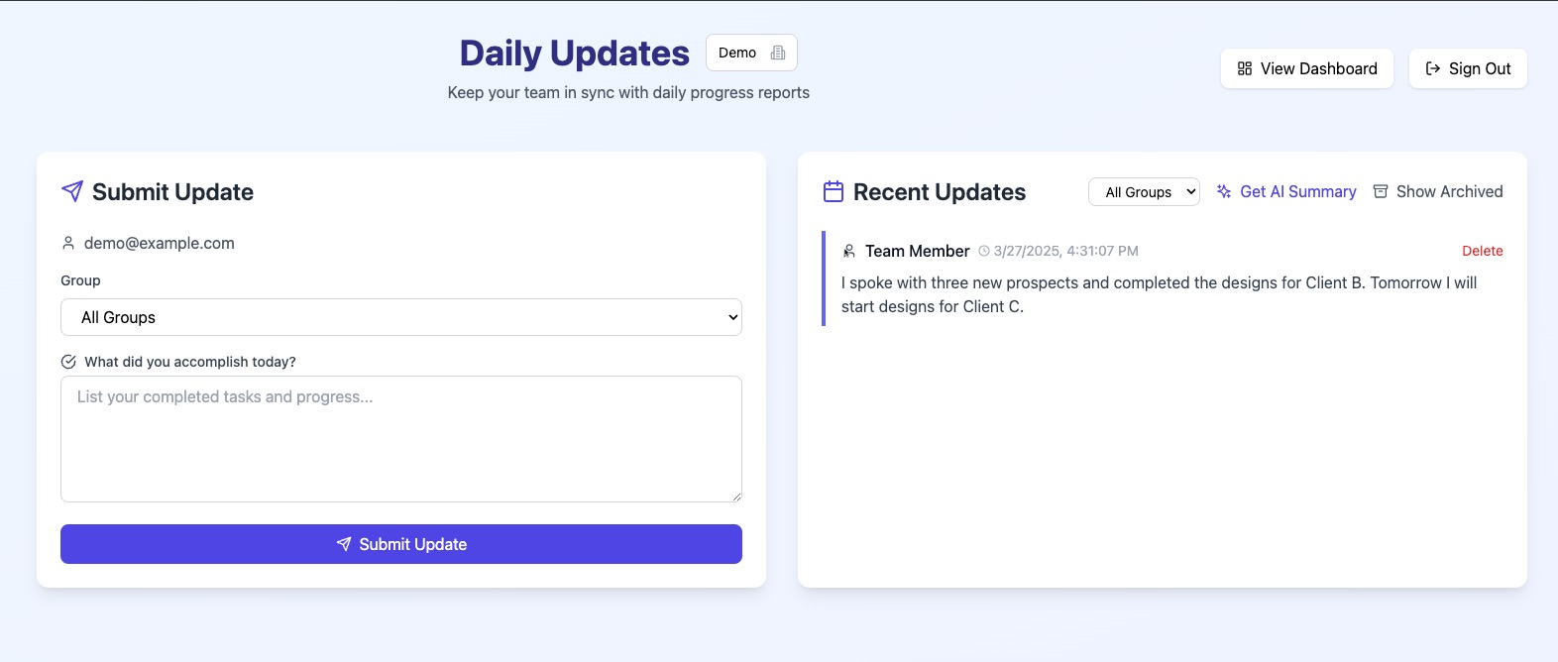The image size is (1558, 662).
Task: Click the user icon next to demo@example.com
Action: coord(68,243)
